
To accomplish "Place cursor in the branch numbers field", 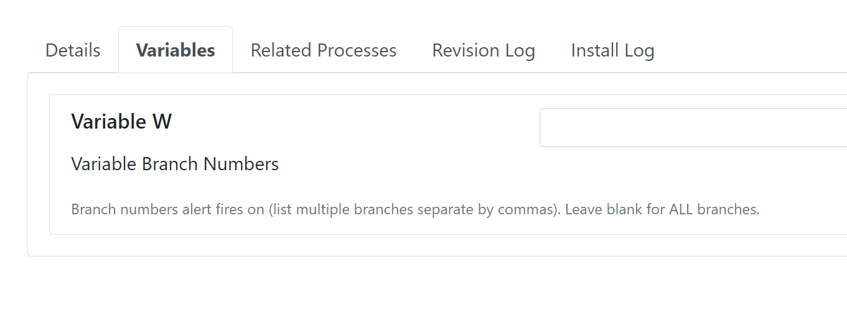I will pyautogui.click(x=693, y=127).
